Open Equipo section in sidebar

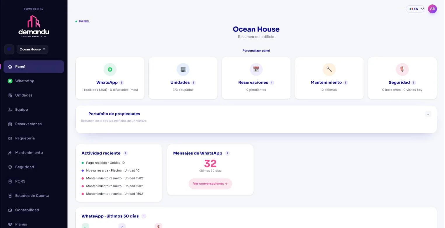[34, 110]
